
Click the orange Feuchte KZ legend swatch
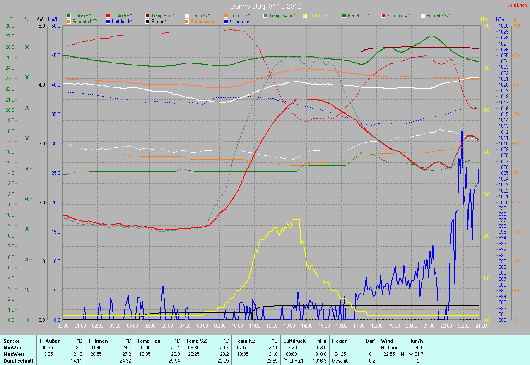pos(69,21)
